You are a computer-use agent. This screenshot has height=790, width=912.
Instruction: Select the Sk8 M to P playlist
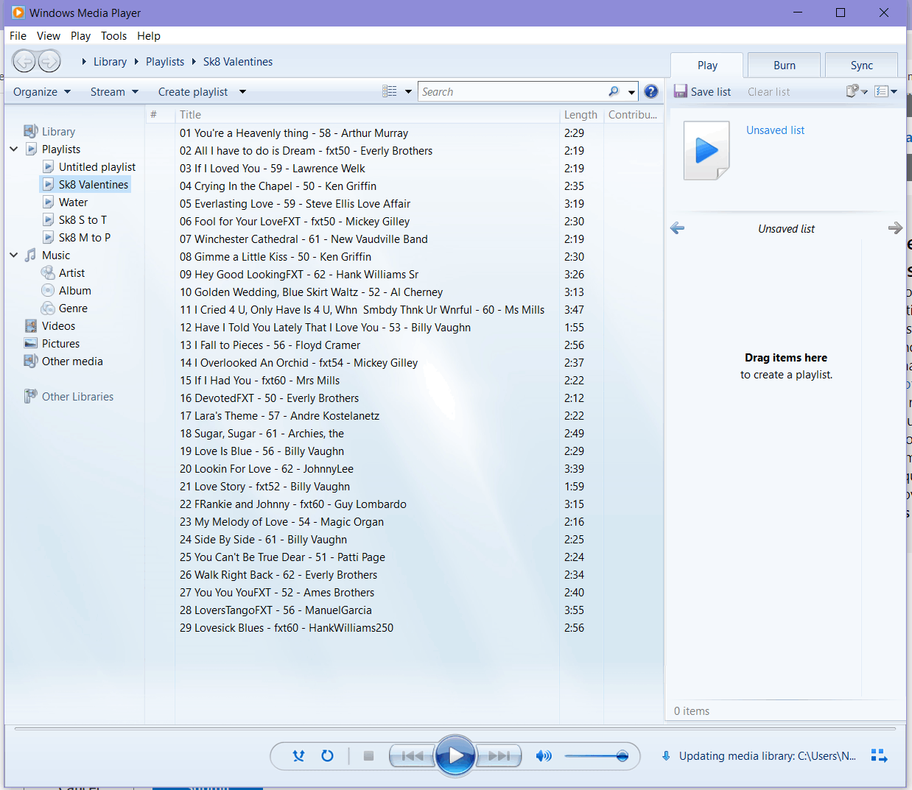pos(85,237)
